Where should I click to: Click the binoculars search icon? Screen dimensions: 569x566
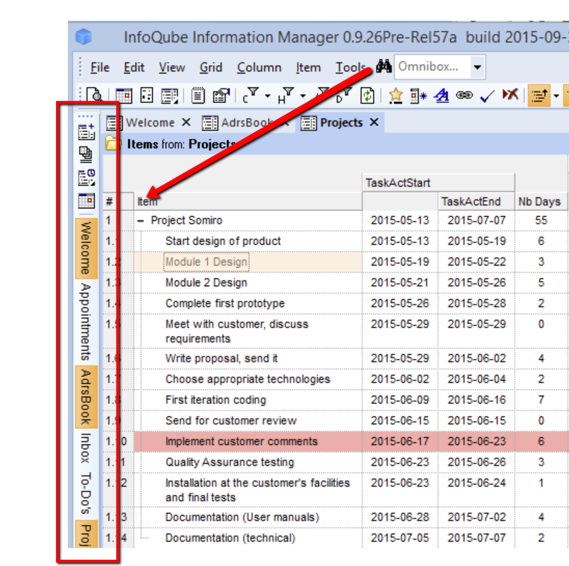tap(383, 66)
